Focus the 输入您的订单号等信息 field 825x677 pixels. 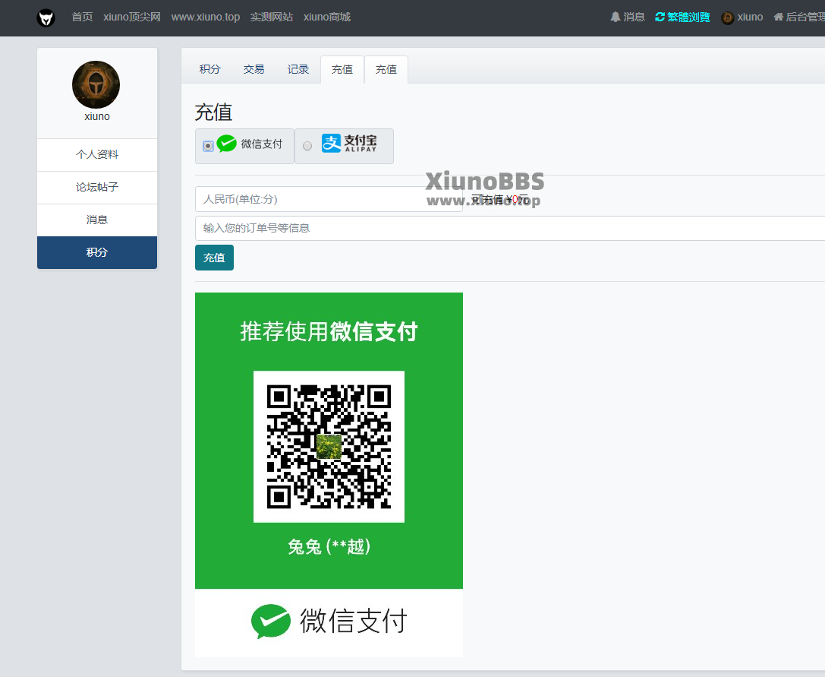coord(510,228)
